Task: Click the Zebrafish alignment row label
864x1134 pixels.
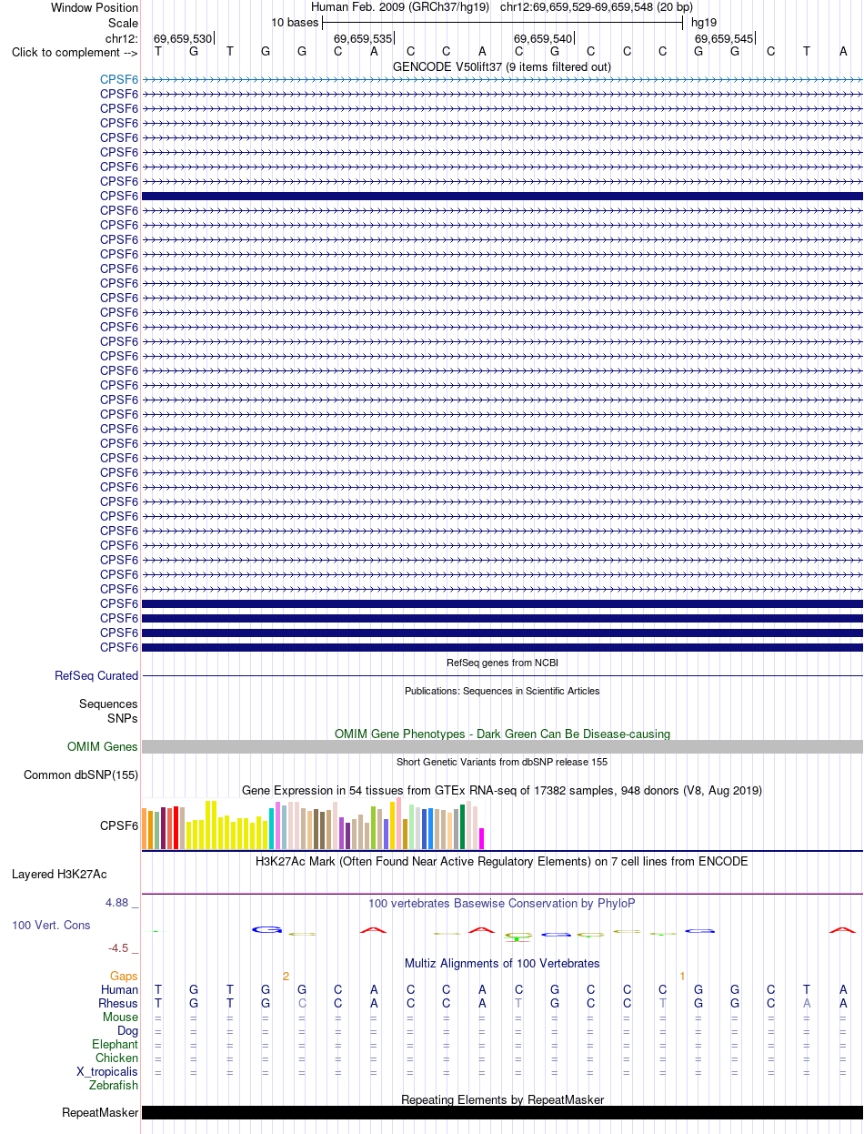Action: tap(114, 1086)
